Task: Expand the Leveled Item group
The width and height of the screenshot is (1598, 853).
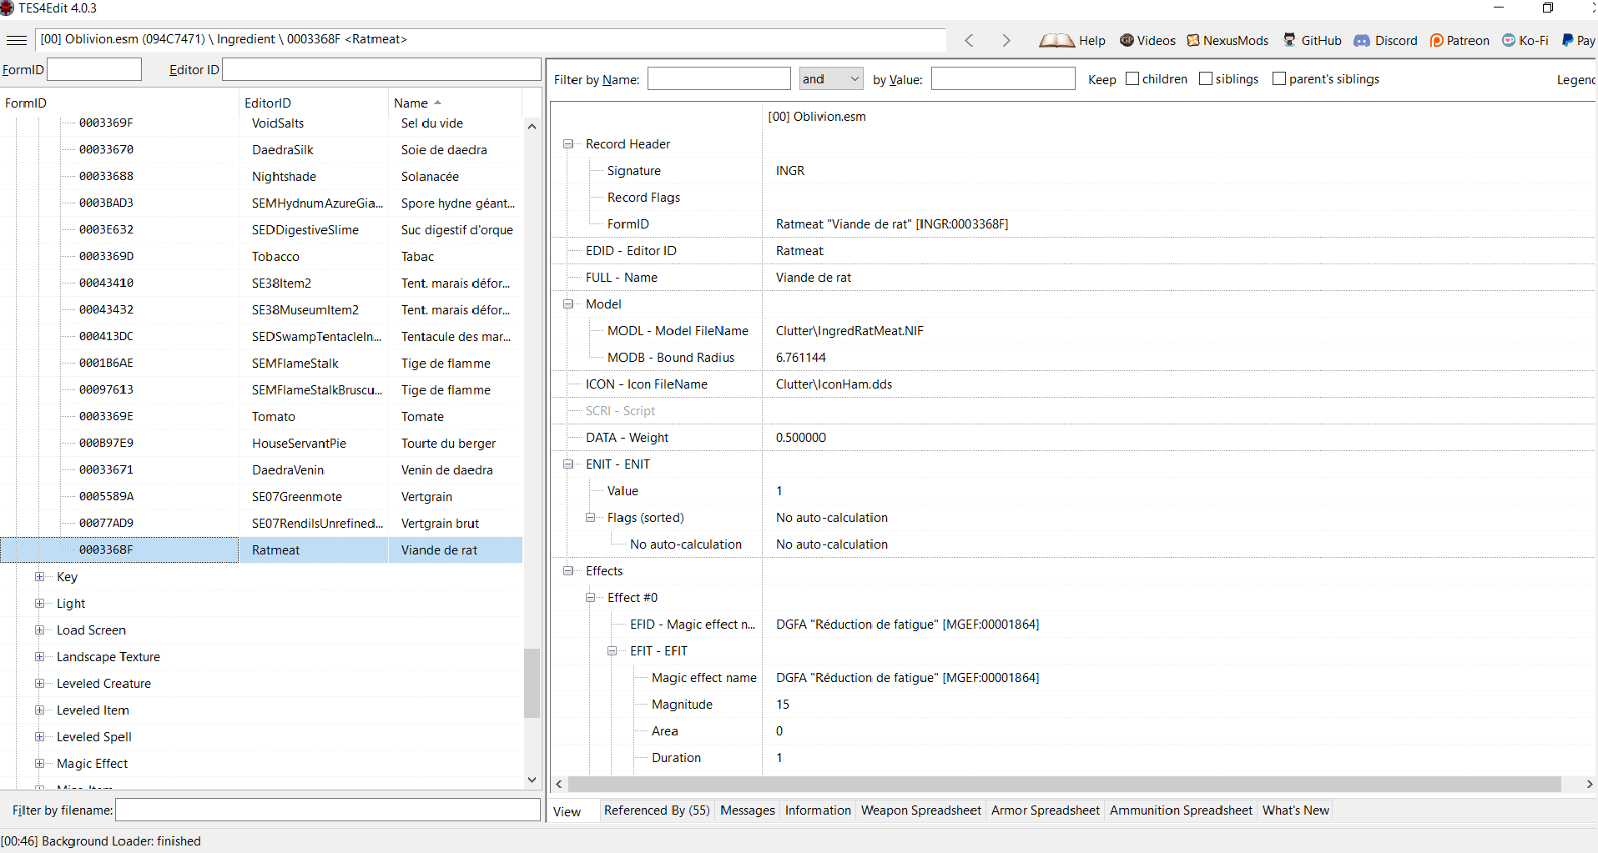Action: click(x=39, y=710)
